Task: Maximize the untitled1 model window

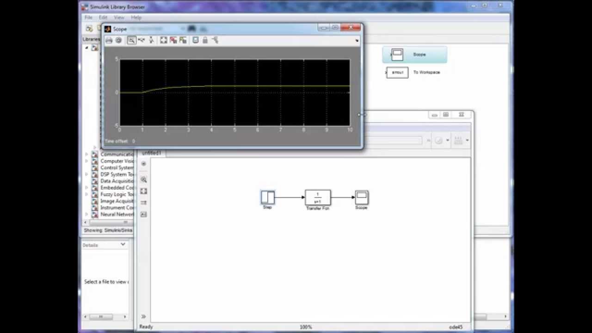Action: [446, 115]
